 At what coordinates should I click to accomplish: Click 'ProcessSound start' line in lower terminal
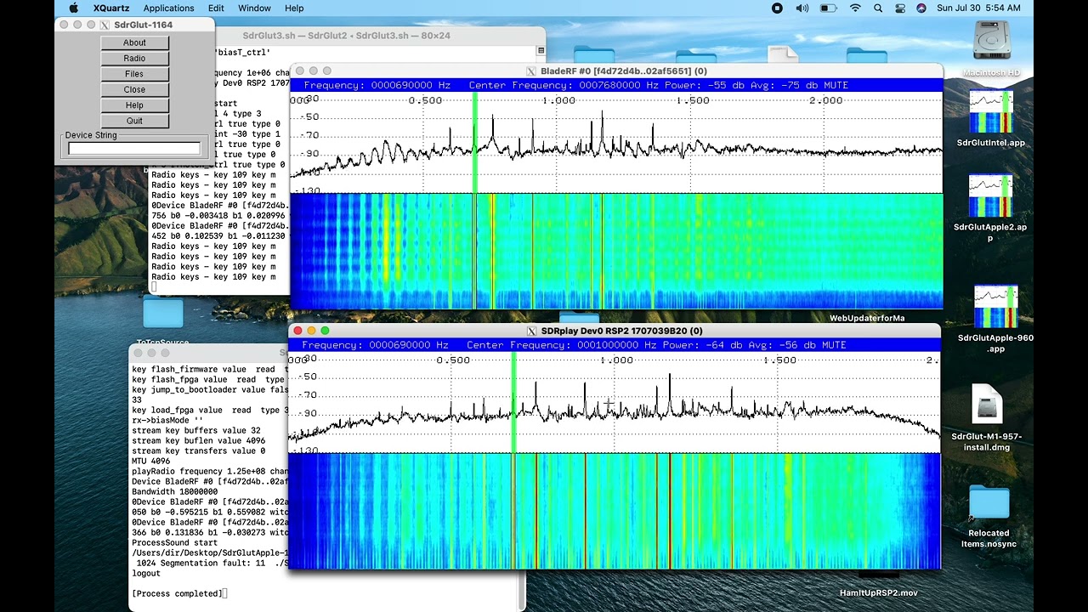(174, 542)
